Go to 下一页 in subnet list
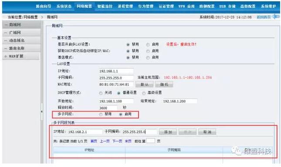281x167 pixels. pos(117,141)
